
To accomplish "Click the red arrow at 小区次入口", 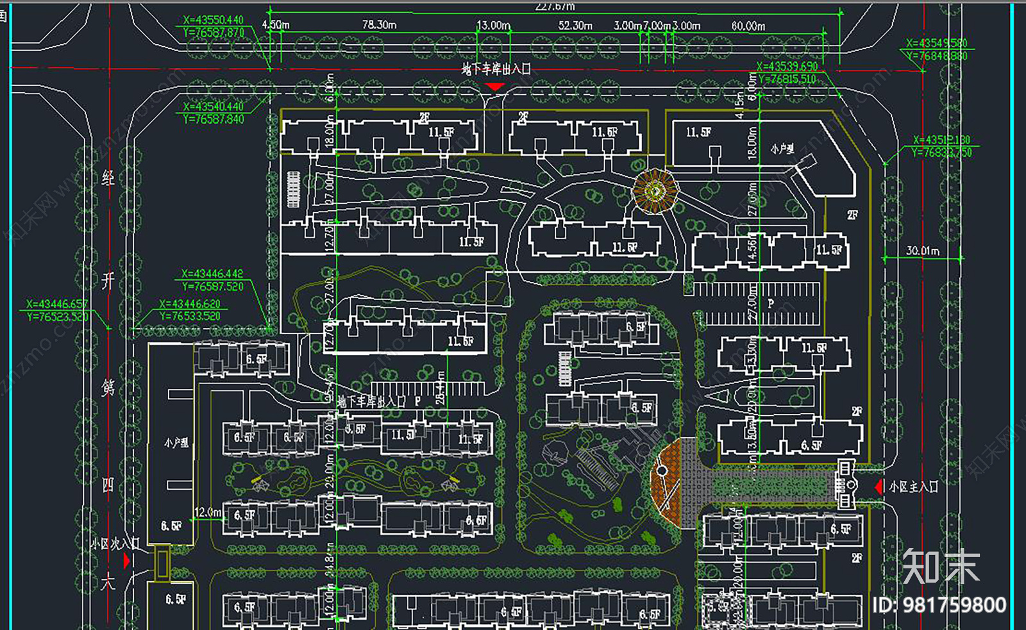I will coord(127,561).
